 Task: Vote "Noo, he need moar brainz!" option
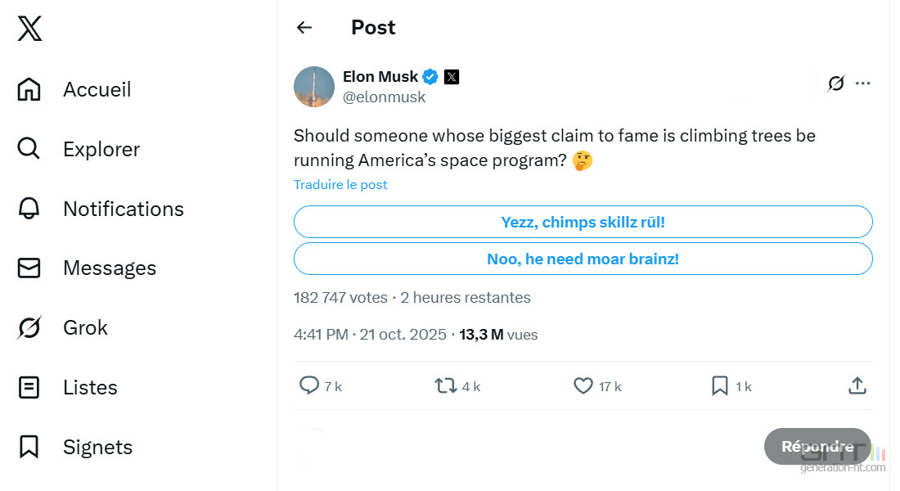(x=583, y=259)
